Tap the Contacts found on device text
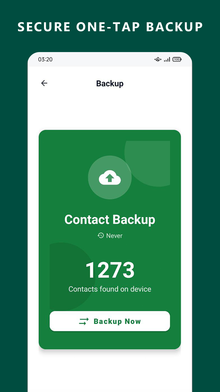 110,289
